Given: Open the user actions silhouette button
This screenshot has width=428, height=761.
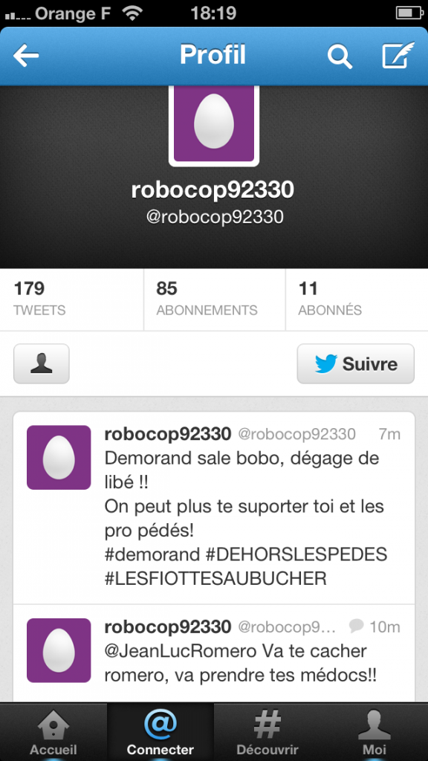Looking at the screenshot, I should click(x=42, y=363).
